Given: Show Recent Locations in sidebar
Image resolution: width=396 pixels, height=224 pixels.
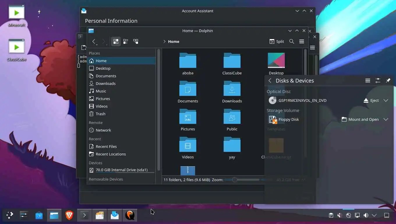Looking at the screenshot, I should pyautogui.click(x=122, y=154).
